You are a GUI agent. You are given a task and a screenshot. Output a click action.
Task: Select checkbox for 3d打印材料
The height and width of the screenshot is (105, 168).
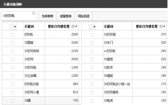click(13, 51)
